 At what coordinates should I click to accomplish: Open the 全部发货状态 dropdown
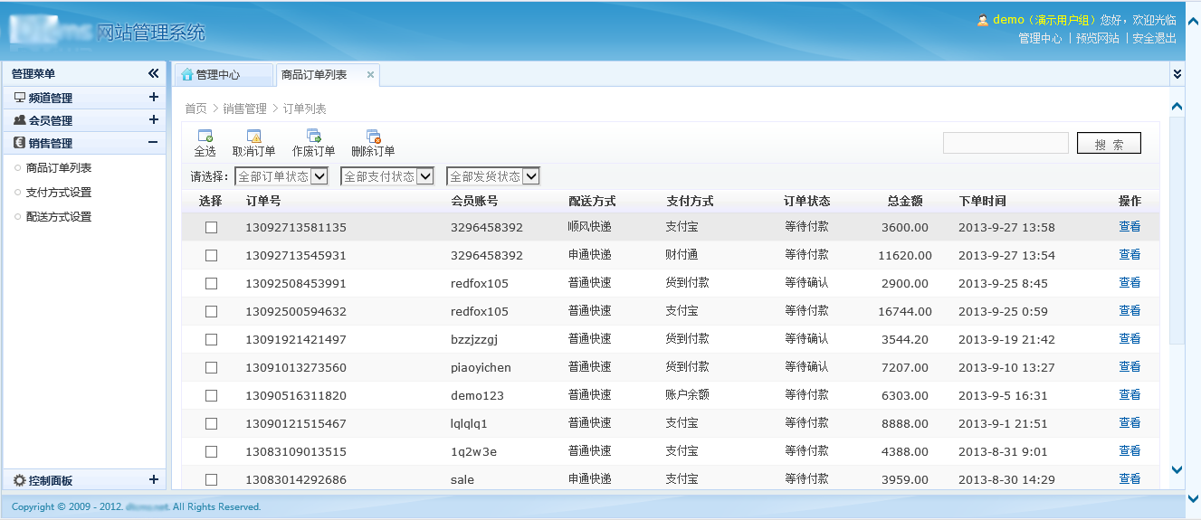[x=493, y=176]
